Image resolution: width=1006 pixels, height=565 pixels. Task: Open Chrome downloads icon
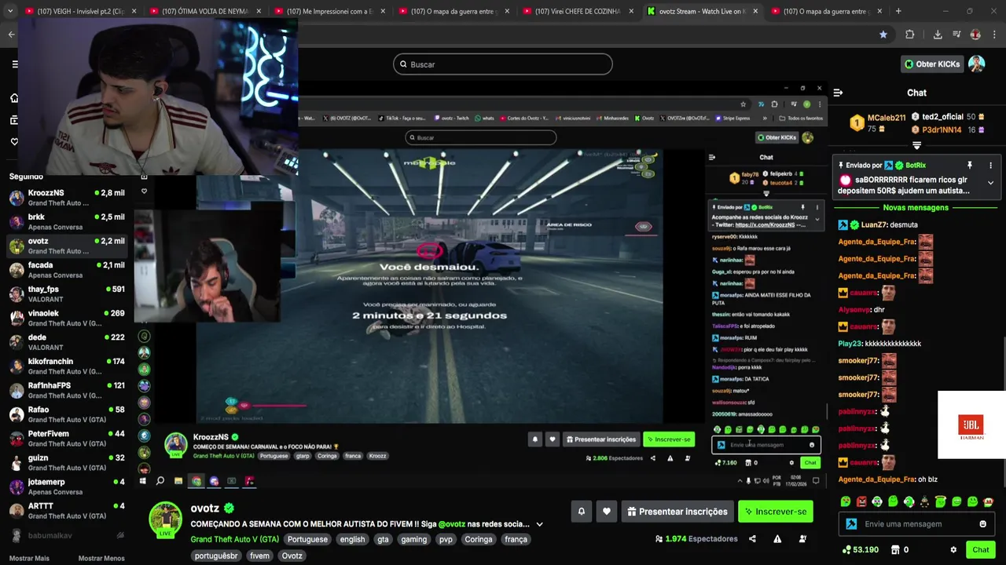tap(938, 35)
